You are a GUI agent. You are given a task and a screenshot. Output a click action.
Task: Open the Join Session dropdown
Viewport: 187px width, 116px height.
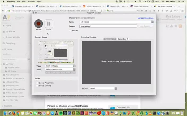(146, 26)
